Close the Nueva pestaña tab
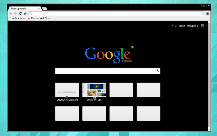217x136 pixels. [39, 8]
